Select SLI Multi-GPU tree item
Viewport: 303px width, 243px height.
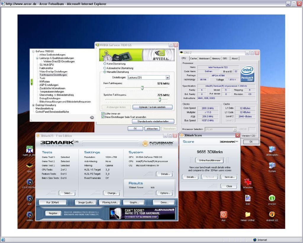46,65
